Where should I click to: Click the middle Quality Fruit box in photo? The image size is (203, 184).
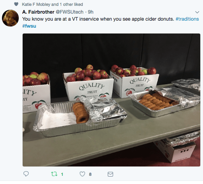(89, 87)
